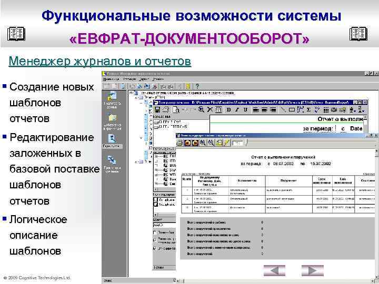The width and height of the screenshot is (379, 284).
Task: Toggle Underline formatting in report editor
Action: click(x=246, y=110)
